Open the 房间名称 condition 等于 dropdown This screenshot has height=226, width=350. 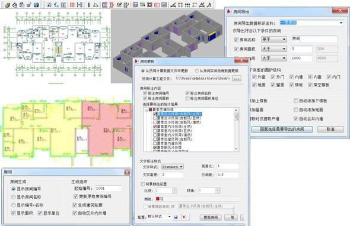pyautogui.click(x=274, y=40)
